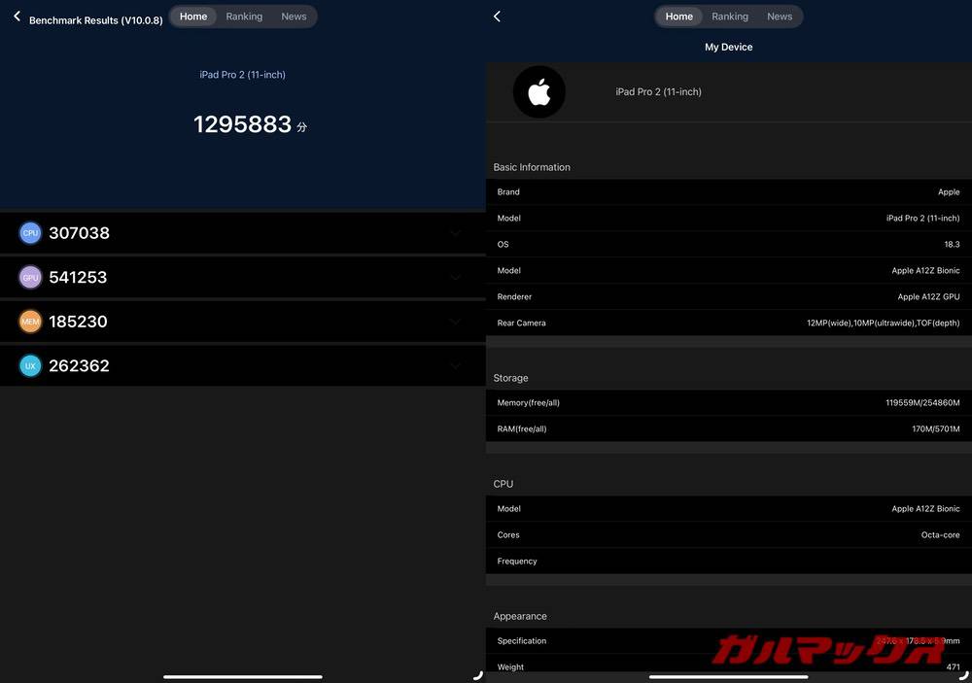Viewport: 972px width, 683px height.
Task: Tap the Rear Camera specification row
Action: 727,322
